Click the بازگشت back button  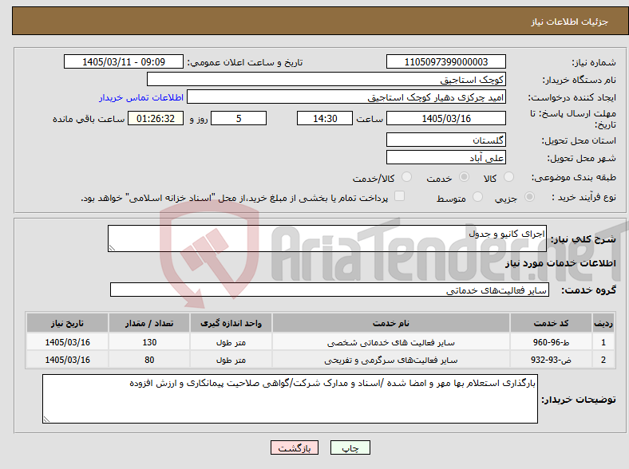point(295,447)
